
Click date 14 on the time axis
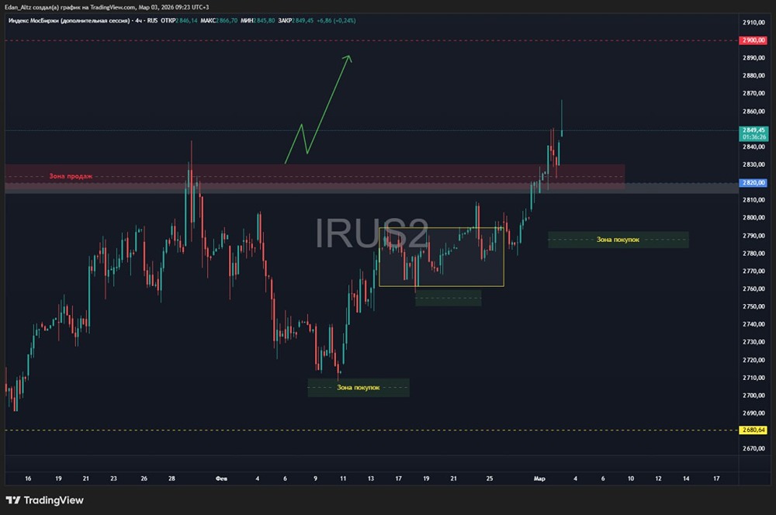click(686, 479)
